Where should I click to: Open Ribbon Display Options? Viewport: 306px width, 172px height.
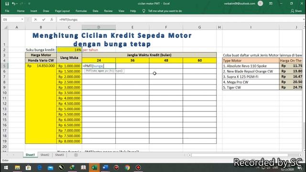(x=271, y=3)
